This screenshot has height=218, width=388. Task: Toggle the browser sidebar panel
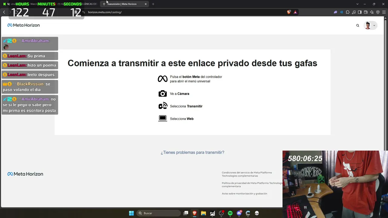(x=360, y=12)
